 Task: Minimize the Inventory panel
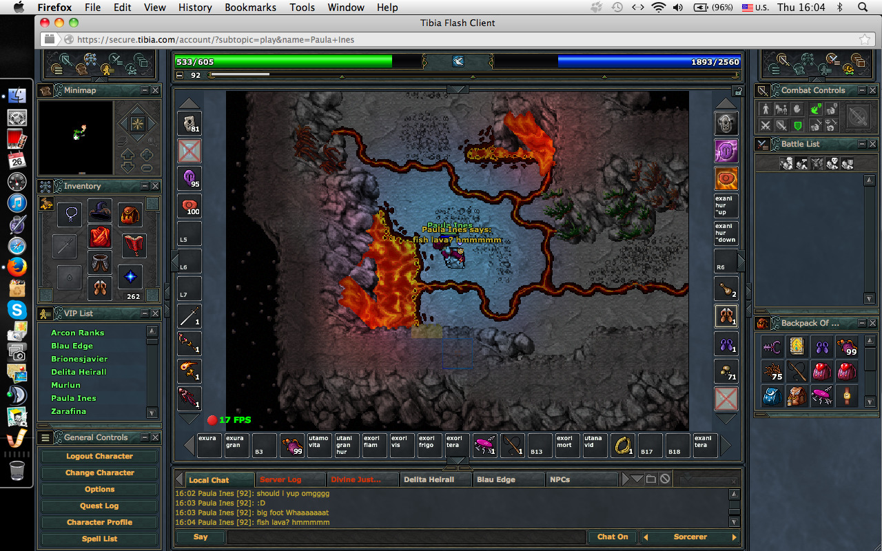(x=145, y=186)
